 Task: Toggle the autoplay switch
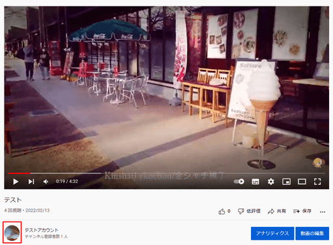click(239, 182)
